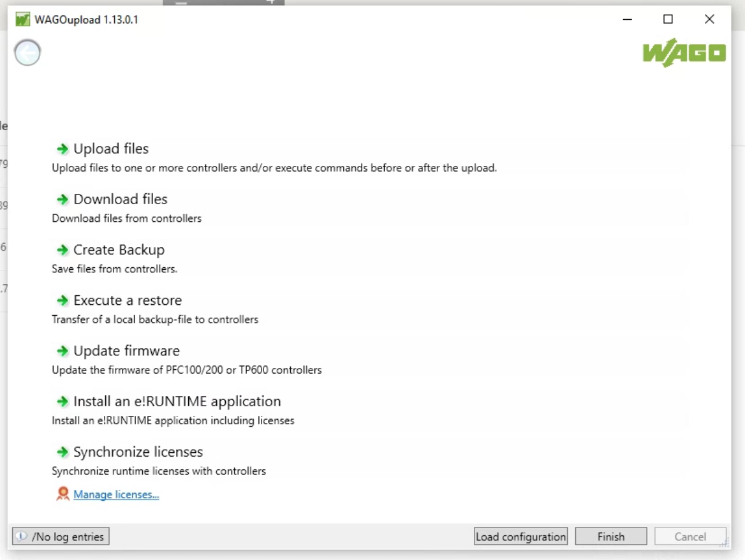Screen dimensions: 745x560
Task: Click 'Install an e!RUNTIME application including licenses' text
Action: coord(173,421)
